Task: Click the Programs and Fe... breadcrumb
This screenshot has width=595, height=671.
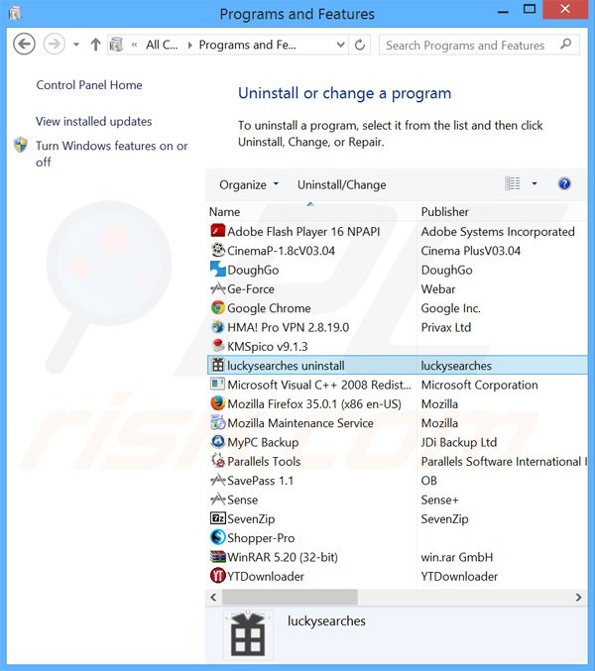Action: (x=247, y=45)
